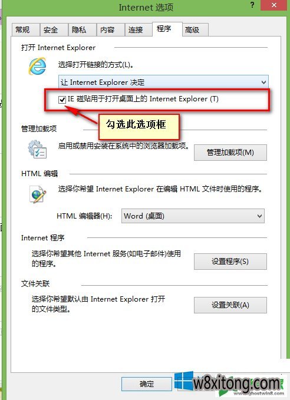Click the help question mark icon
Screen dimensions: 290x400
(252, 5)
